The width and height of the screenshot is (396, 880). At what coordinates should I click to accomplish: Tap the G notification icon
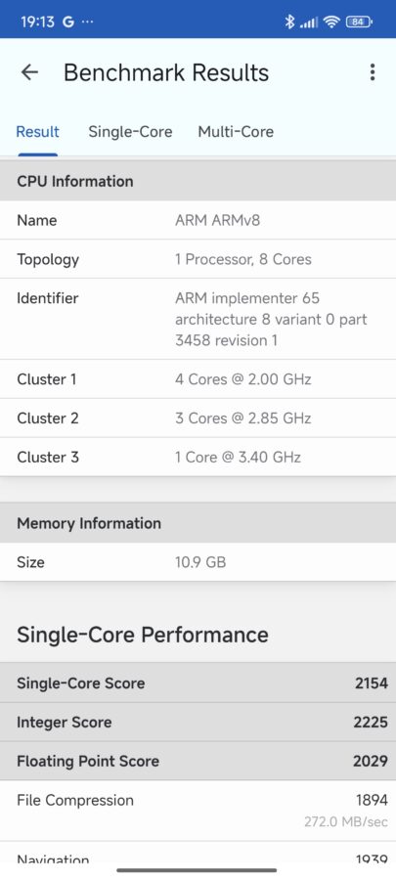(x=68, y=22)
